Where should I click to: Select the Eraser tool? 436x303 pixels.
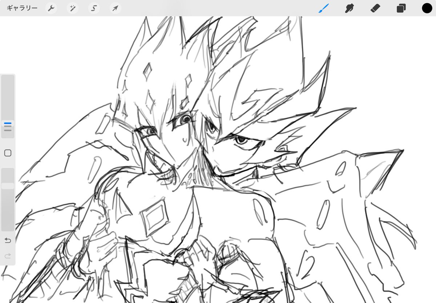(x=375, y=8)
